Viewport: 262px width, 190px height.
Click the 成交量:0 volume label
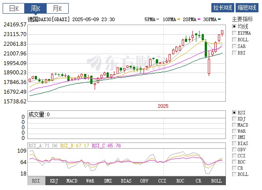39,114
